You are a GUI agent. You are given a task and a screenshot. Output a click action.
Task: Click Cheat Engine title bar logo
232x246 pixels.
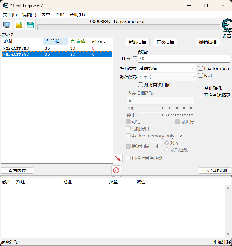pyautogui.click(x=6, y=6)
